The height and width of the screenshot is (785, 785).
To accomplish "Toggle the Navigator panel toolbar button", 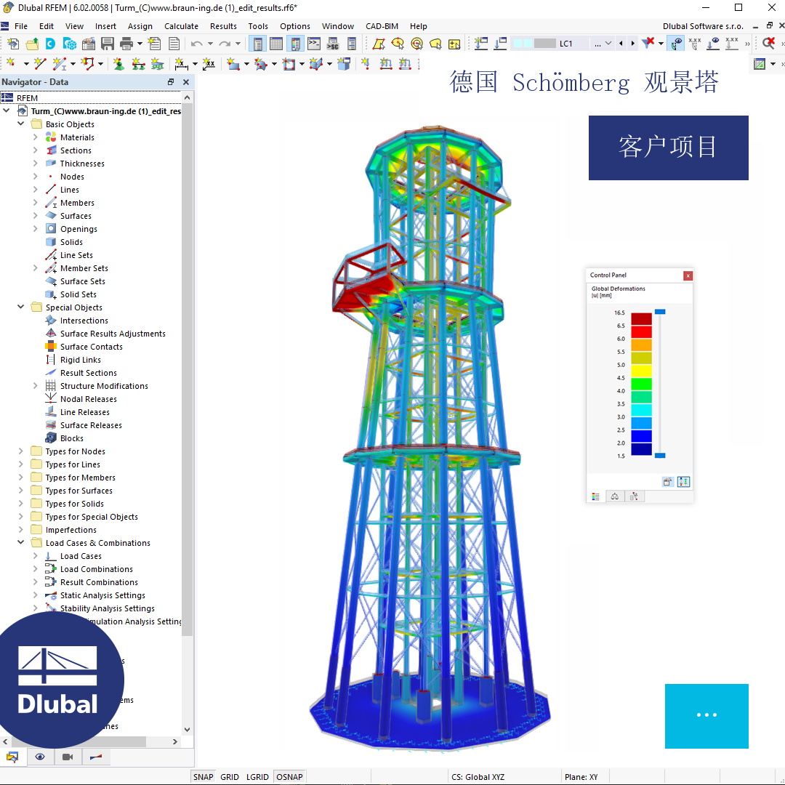I will pos(257,44).
